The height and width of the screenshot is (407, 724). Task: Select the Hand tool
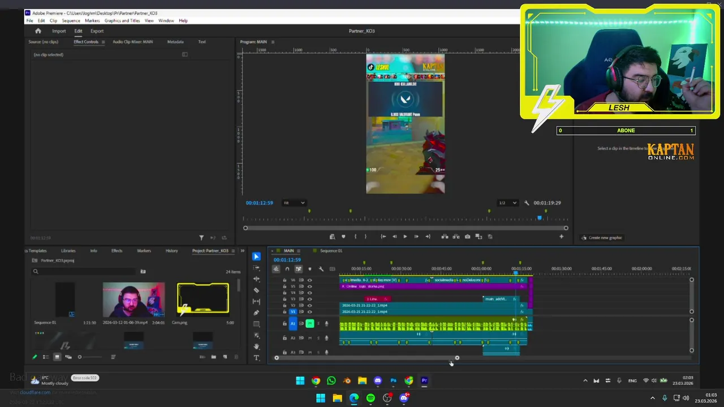[x=256, y=347]
